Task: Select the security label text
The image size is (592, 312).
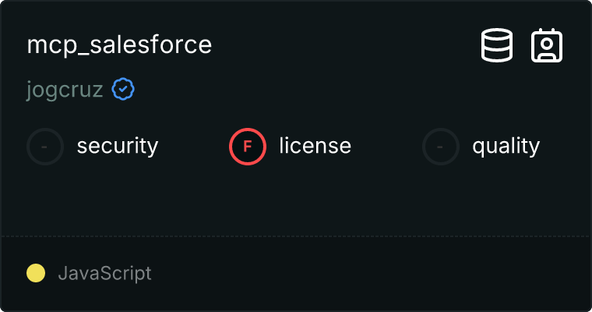Action: (x=118, y=146)
